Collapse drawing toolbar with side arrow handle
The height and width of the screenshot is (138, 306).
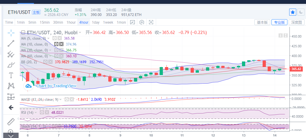(x=18, y=118)
